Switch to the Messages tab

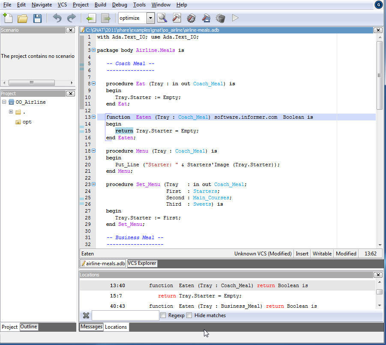92,327
